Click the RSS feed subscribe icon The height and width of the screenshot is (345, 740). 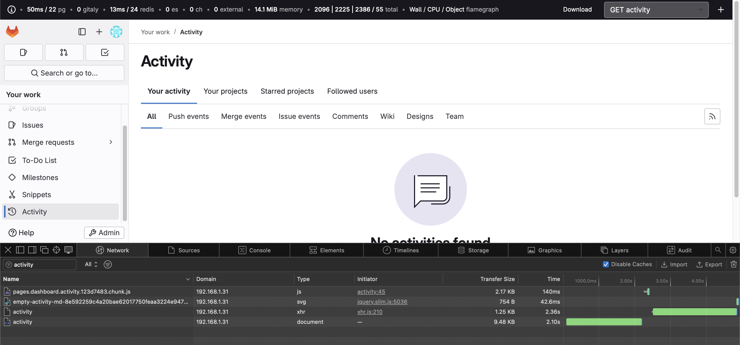click(712, 116)
